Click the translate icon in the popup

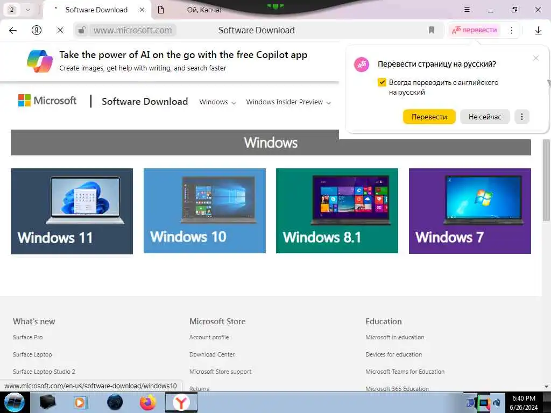361,65
